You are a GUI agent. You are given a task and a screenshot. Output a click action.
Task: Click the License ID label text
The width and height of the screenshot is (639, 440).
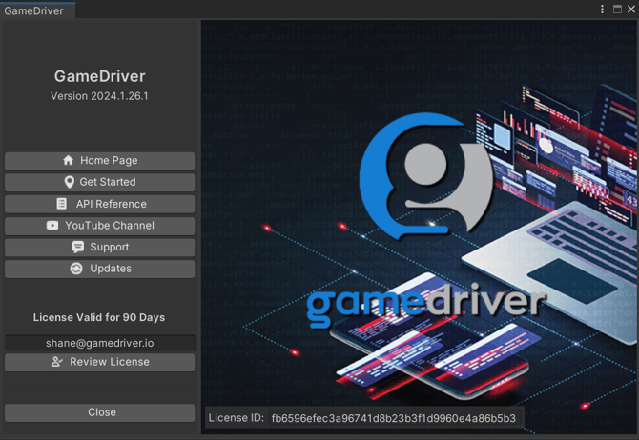point(236,418)
